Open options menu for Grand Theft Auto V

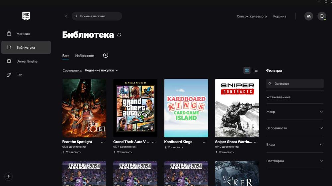point(154,142)
